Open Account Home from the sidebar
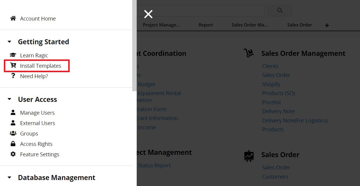Viewport: 360px width, 186px height. point(33,18)
